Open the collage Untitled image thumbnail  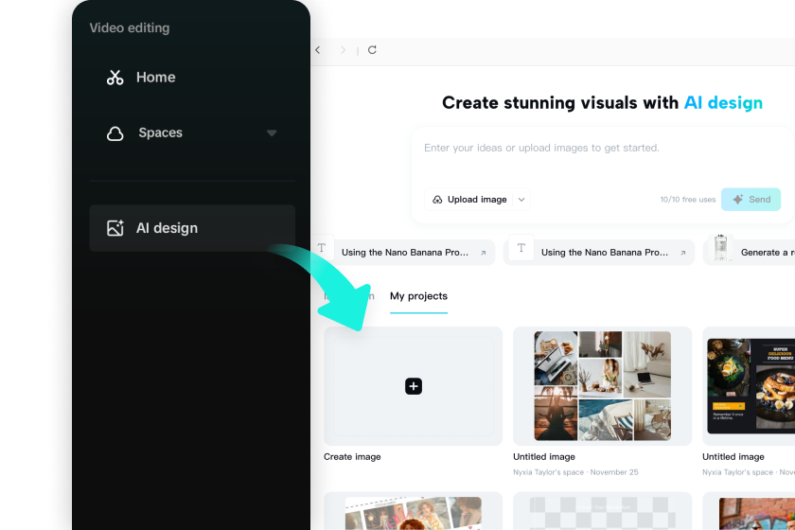pyautogui.click(x=602, y=386)
